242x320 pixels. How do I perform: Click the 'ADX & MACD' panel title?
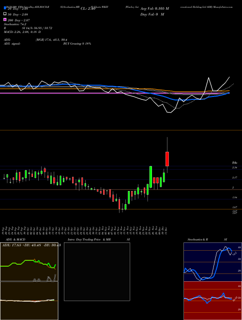click(x=15, y=240)
